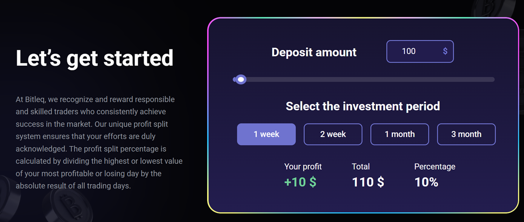524x222 pixels.
Task: Pick the 3 month investment period
Action: pyautogui.click(x=466, y=134)
